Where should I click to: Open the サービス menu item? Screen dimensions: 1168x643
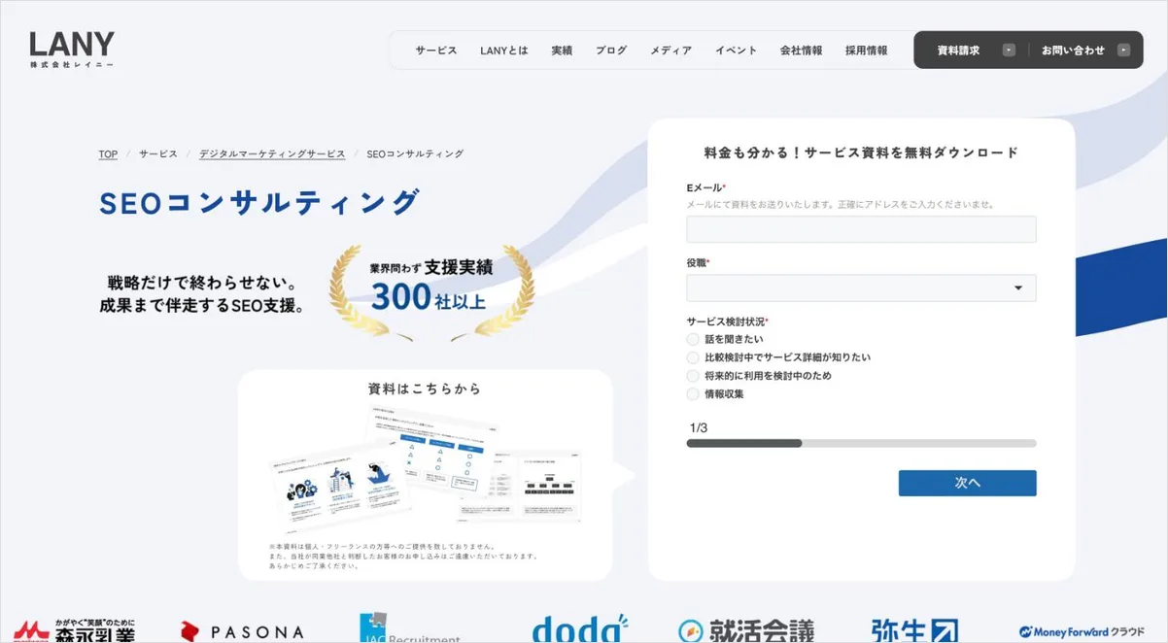point(436,51)
